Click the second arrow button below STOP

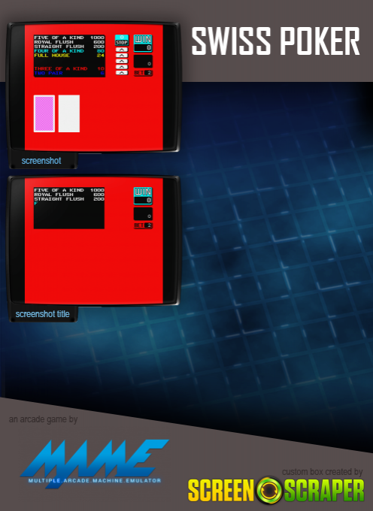point(122,56)
